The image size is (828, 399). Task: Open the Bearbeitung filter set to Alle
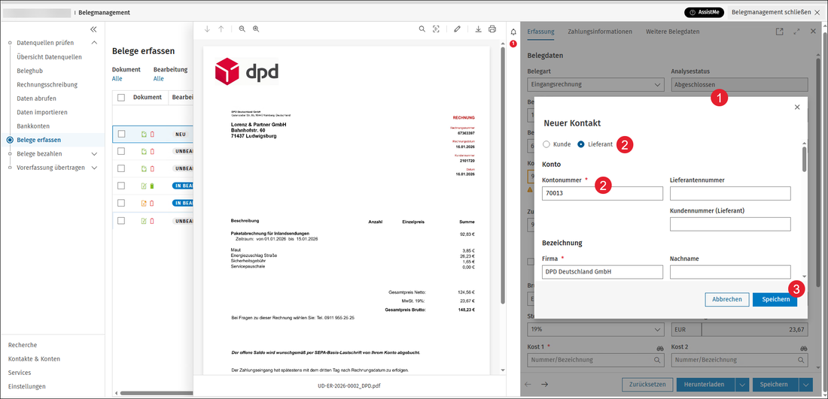[x=158, y=79]
